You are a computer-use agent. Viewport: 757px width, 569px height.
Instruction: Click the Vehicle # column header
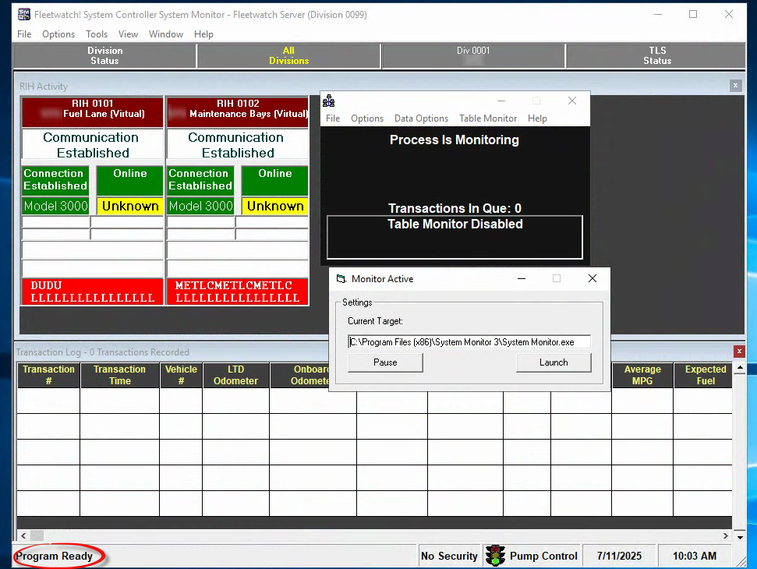coord(181,375)
